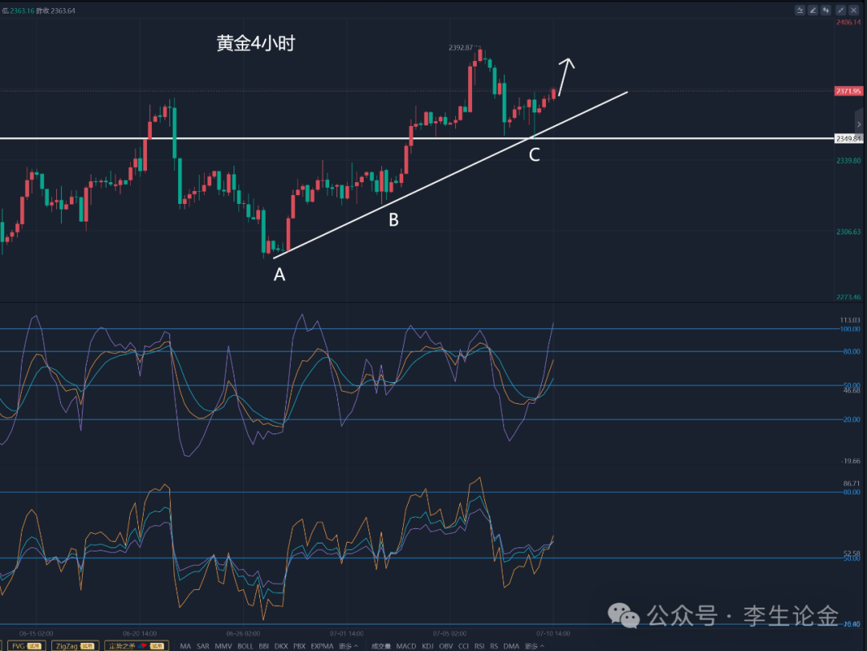
Task: Expand main indicators 更多 dropdown after EXPMA
Action: coord(348,645)
